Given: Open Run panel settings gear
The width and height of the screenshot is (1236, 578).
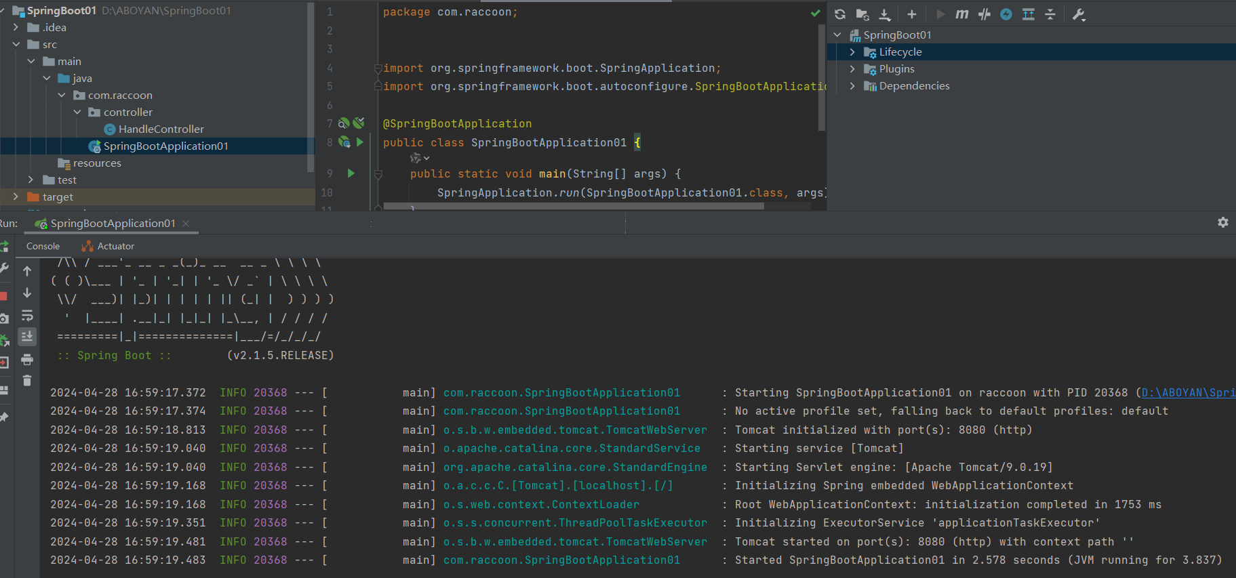Looking at the screenshot, I should [1223, 222].
